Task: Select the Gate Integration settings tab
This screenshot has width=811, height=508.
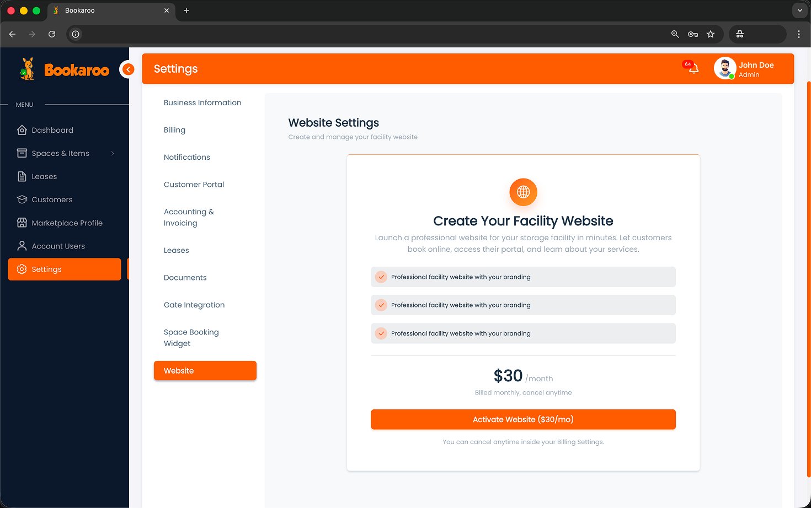Action: click(194, 305)
